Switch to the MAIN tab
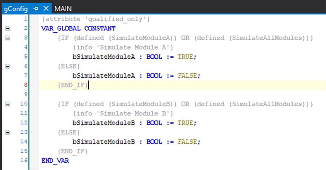This screenshot has width=326, height=170. coord(63,8)
